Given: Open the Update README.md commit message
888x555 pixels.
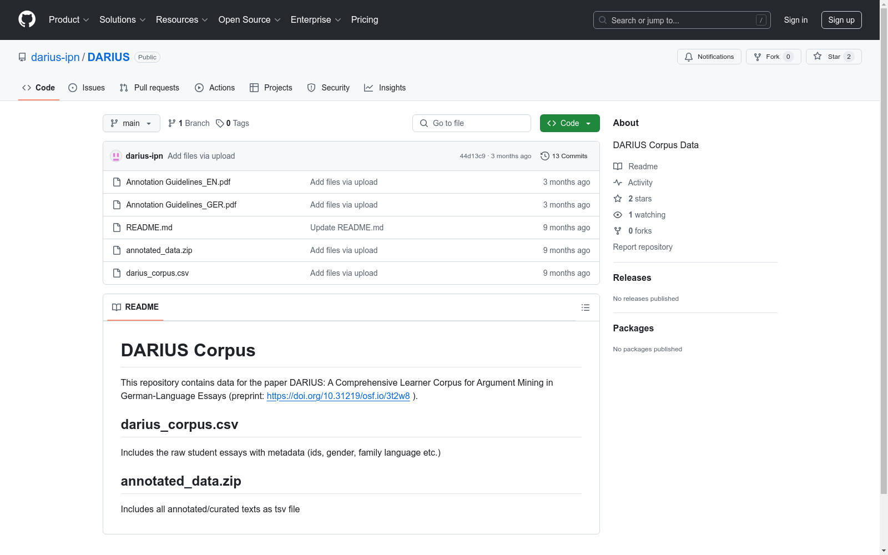Looking at the screenshot, I should [347, 228].
